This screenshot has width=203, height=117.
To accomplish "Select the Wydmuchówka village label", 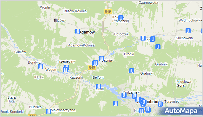I will (190, 20).
